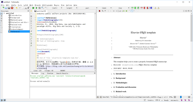Viewport: 193px width, 102px height.
Task: Click the editor vertical scrollbar thumb
Action: (x=95, y=64)
